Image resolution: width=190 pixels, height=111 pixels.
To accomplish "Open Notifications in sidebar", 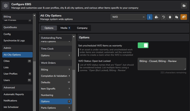I will click(x=17, y=100).
